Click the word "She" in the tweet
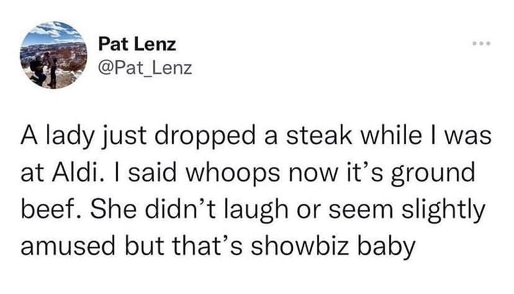 (x=108, y=210)
